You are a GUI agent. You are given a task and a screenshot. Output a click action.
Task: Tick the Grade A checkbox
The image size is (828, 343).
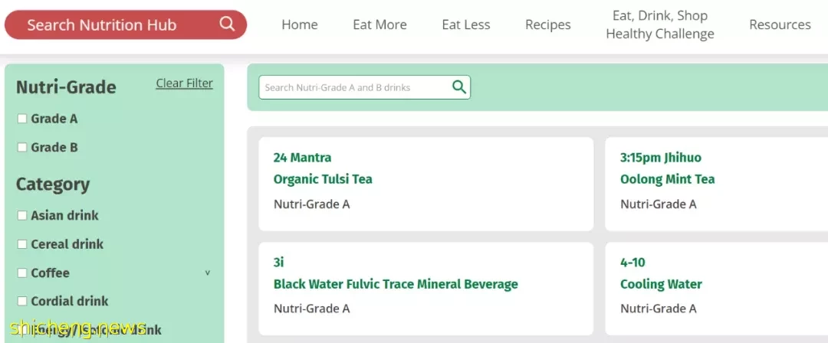22,119
